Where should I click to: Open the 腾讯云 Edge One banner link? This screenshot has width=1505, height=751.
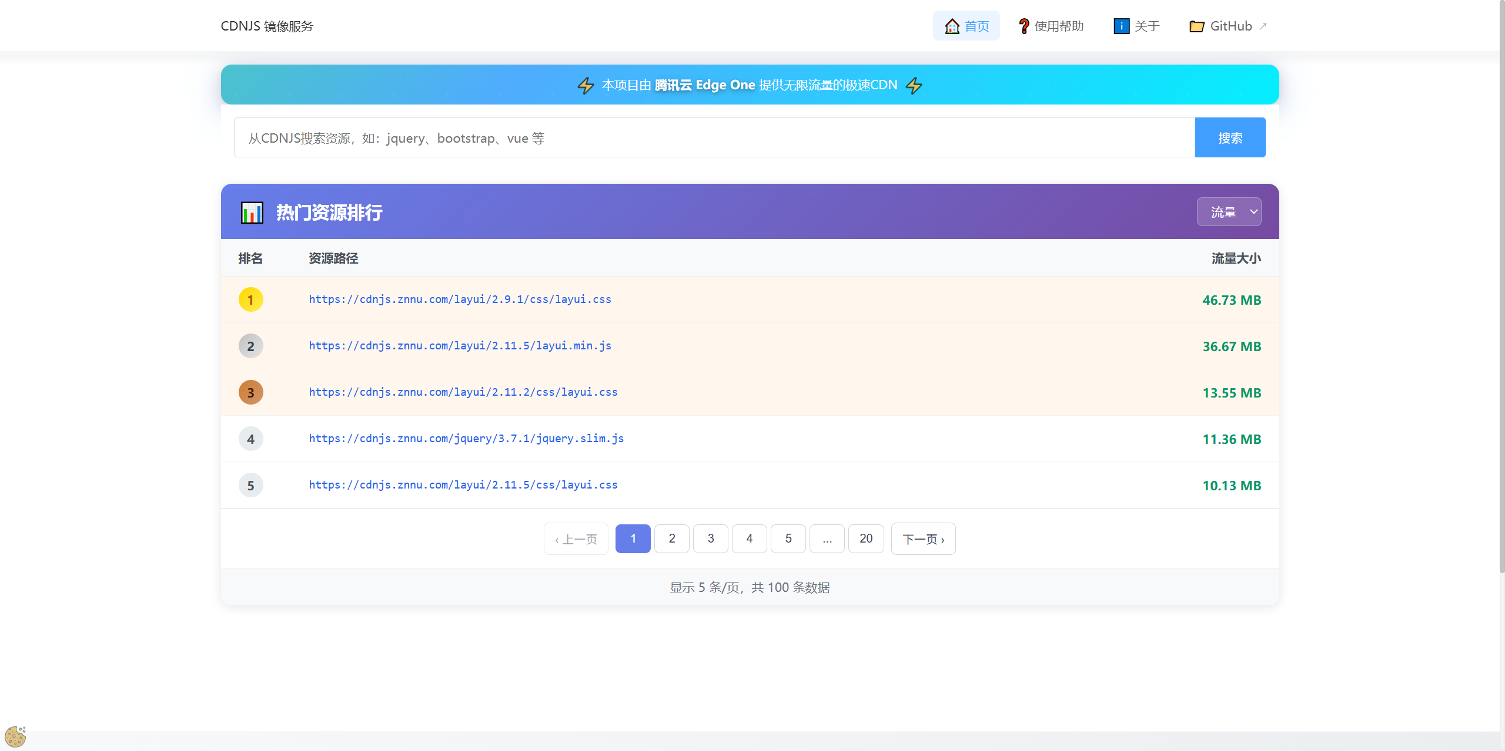tap(705, 85)
